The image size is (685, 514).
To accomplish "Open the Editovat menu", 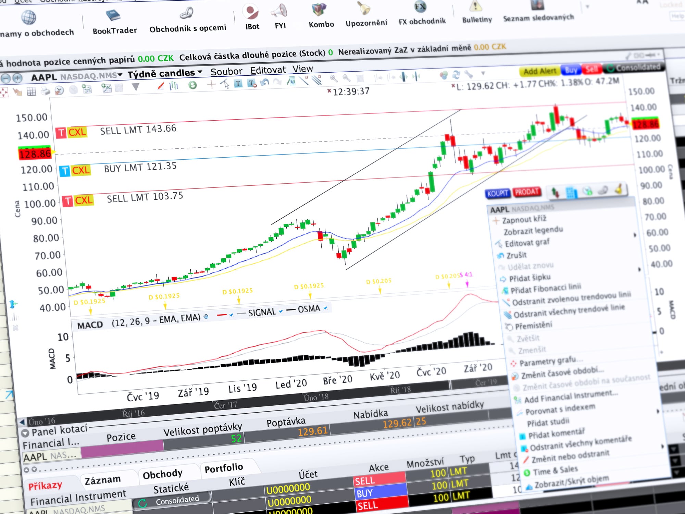I will [x=268, y=70].
